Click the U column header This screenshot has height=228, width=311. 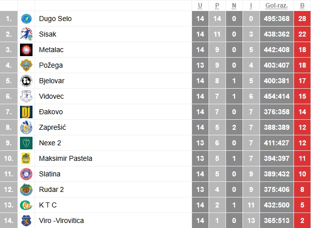200,6
